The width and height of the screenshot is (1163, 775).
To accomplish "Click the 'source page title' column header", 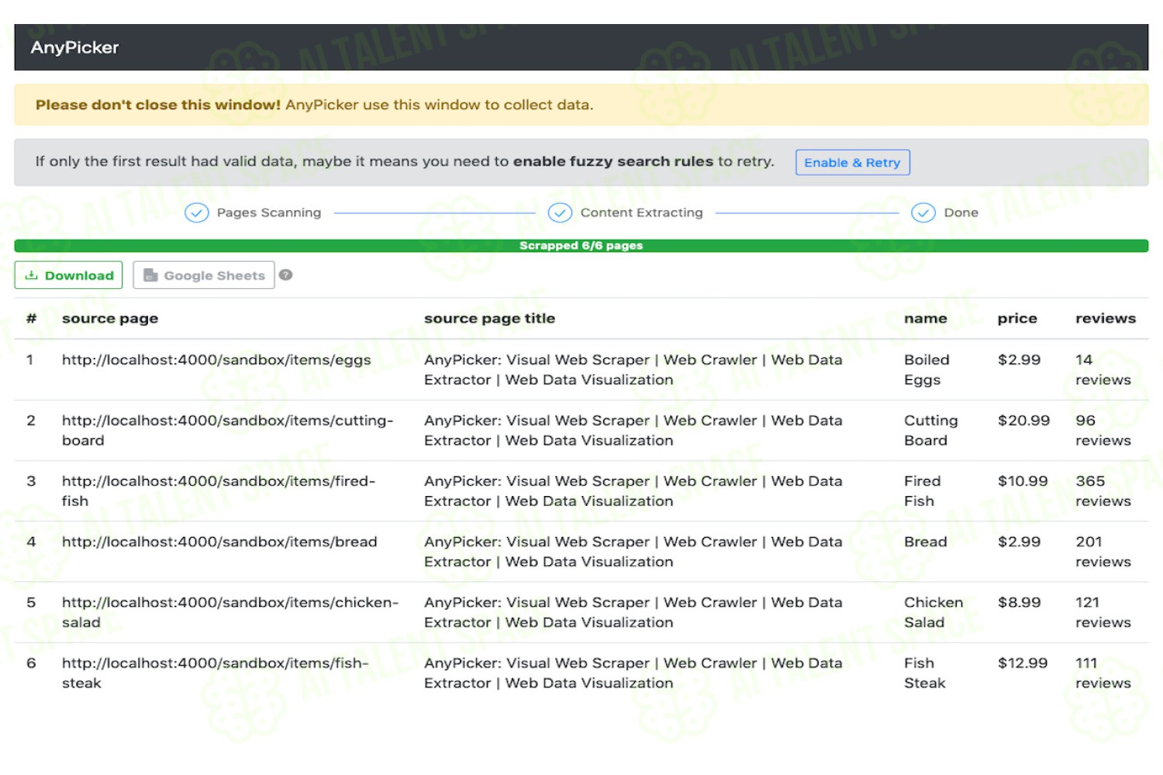I will (x=489, y=319).
